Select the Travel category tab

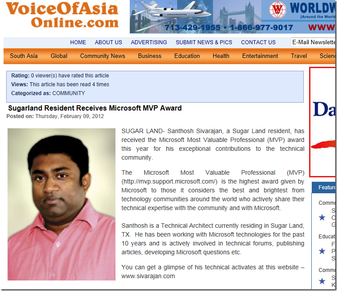[299, 56]
